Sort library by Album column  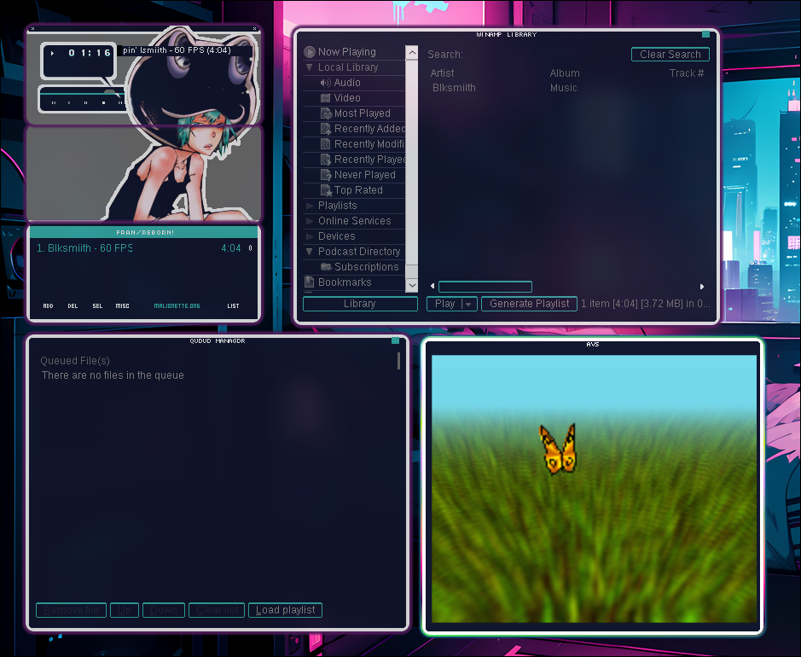click(565, 73)
